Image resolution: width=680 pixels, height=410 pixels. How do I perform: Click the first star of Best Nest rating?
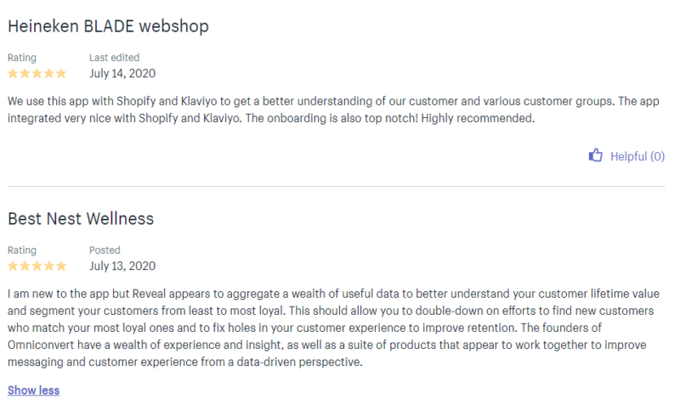(13, 266)
